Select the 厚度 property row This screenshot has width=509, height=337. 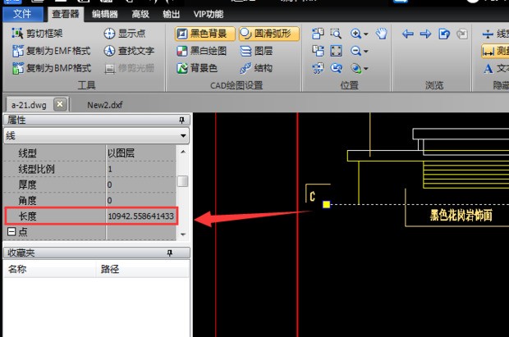pos(90,184)
